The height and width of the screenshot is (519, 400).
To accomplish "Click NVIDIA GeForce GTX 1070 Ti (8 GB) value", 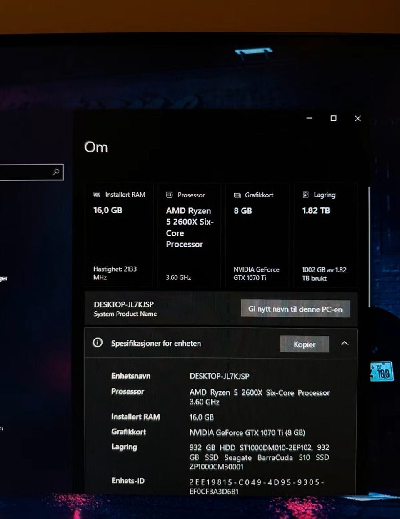I will (x=247, y=433).
